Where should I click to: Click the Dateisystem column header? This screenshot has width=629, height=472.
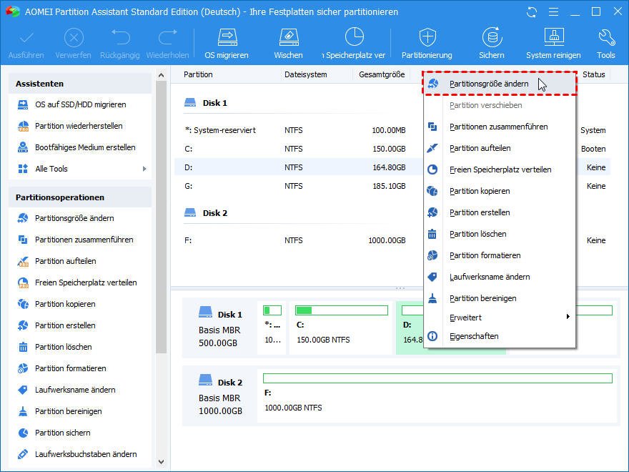tap(305, 74)
